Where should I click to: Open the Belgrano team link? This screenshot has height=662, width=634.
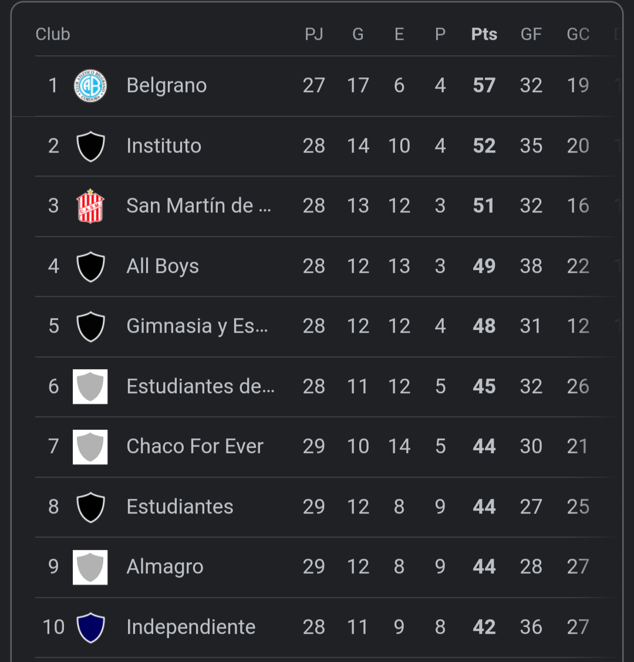[167, 86]
